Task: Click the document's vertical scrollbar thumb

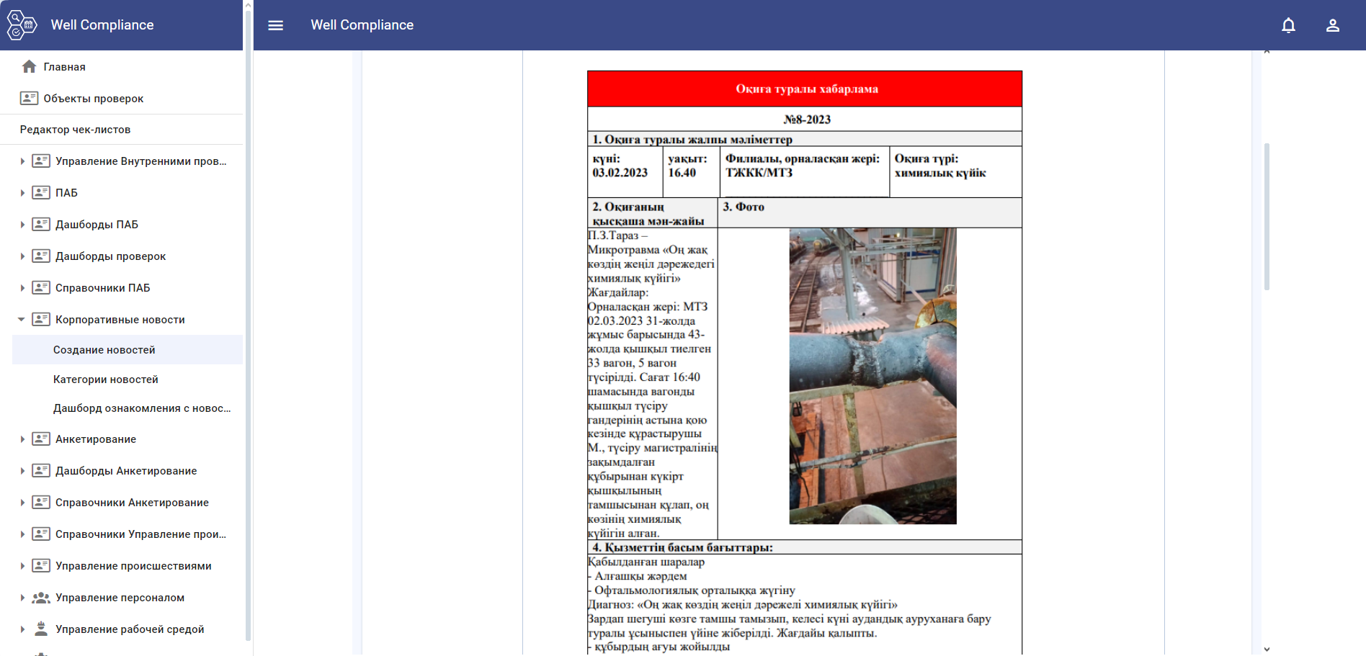Action: [x=1267, y=216]
